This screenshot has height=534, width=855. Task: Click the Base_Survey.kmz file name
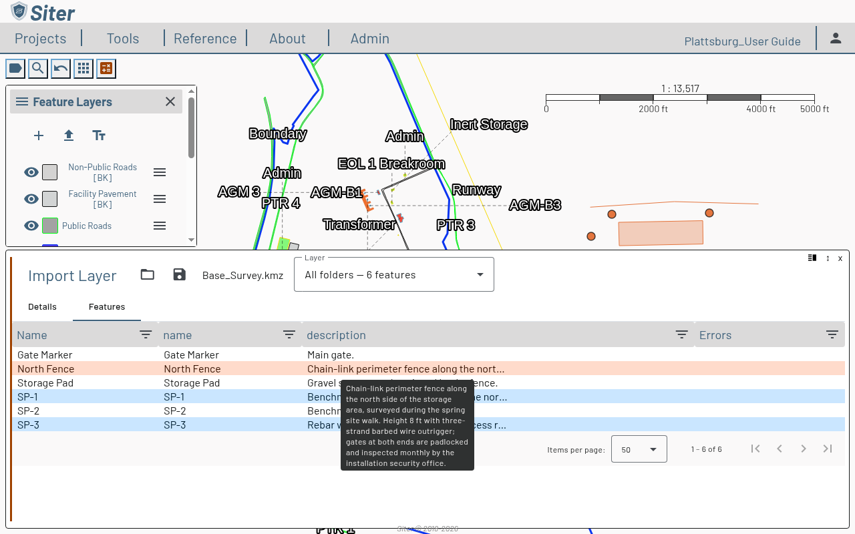tap(243, 275)
